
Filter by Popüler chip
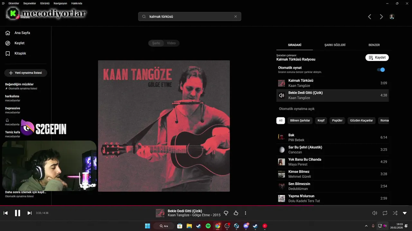coord(337,121)
